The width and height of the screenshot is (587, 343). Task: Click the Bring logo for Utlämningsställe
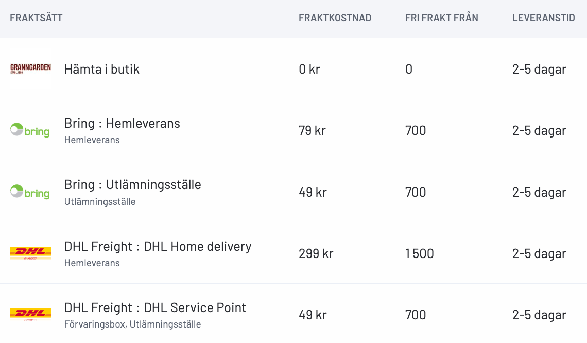[x=30, y=192]
